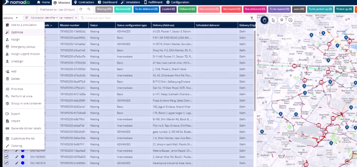
Task: Select the arrow pointer tool on the map
Action: pos(273,20)
